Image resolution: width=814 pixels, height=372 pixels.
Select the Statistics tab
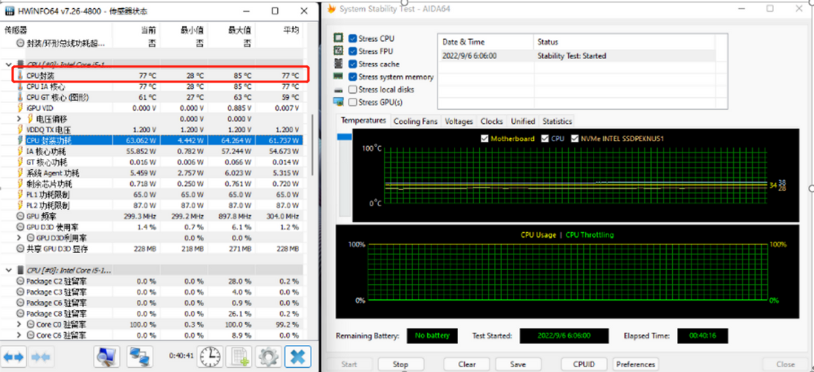point(557,122)
